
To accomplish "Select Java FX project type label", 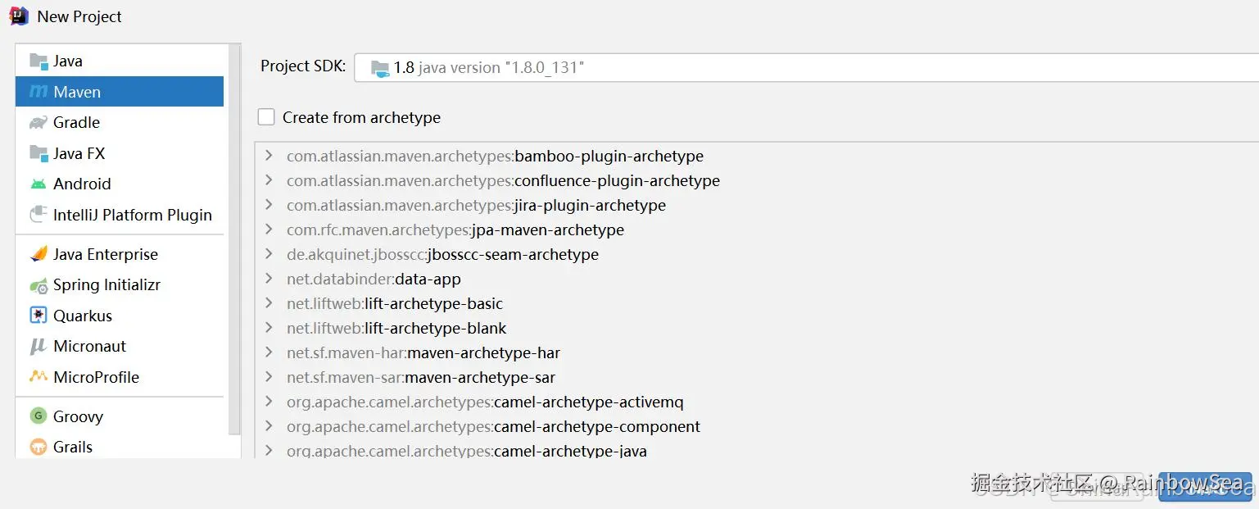I will (x=79, y=153).
